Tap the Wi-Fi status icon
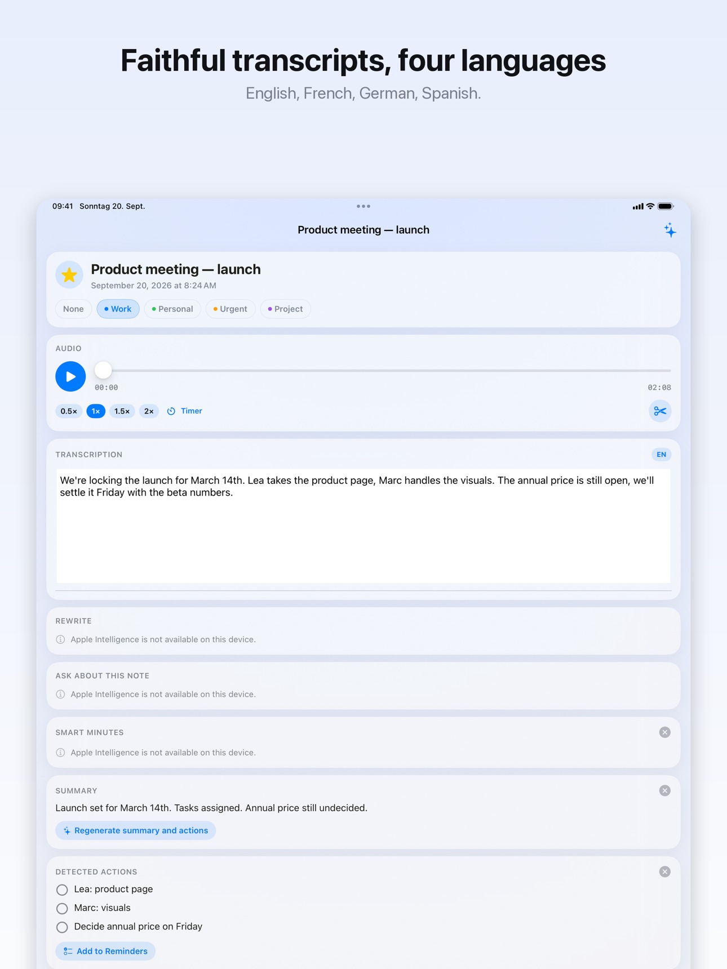Viewport: 727px width, 969px height. point(650,206)
